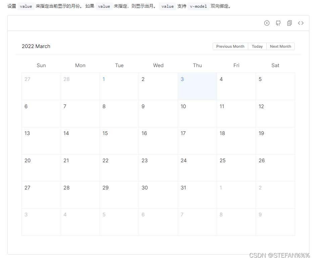Select the highlighted March 3 cell
Viewport: 315px width, 261px height.
click(197, 86)
